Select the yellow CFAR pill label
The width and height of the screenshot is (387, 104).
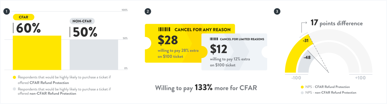[23, 17]
